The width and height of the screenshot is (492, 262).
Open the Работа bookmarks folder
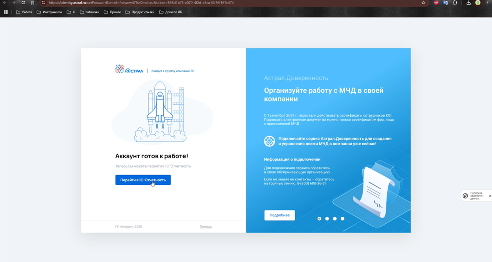24,12
